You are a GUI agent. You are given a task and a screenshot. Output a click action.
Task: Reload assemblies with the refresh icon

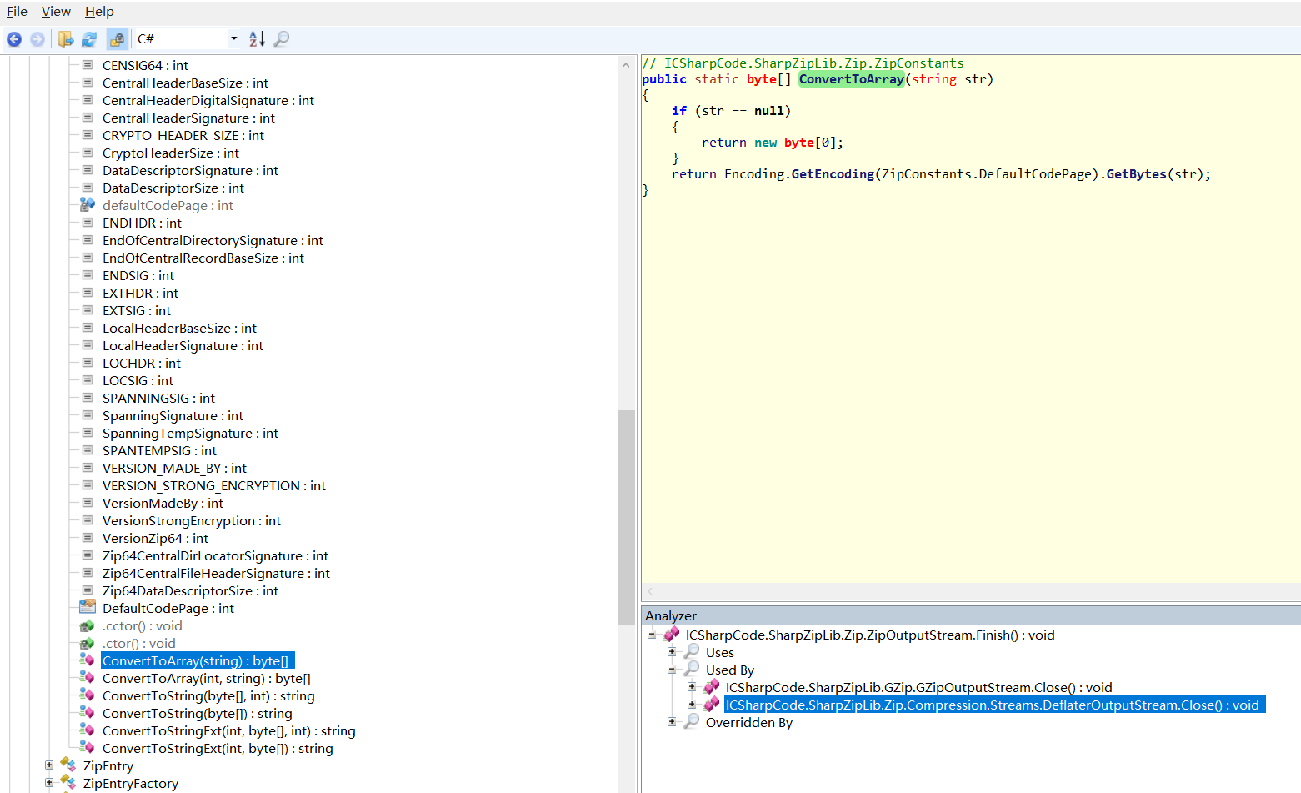pos(89,39)
